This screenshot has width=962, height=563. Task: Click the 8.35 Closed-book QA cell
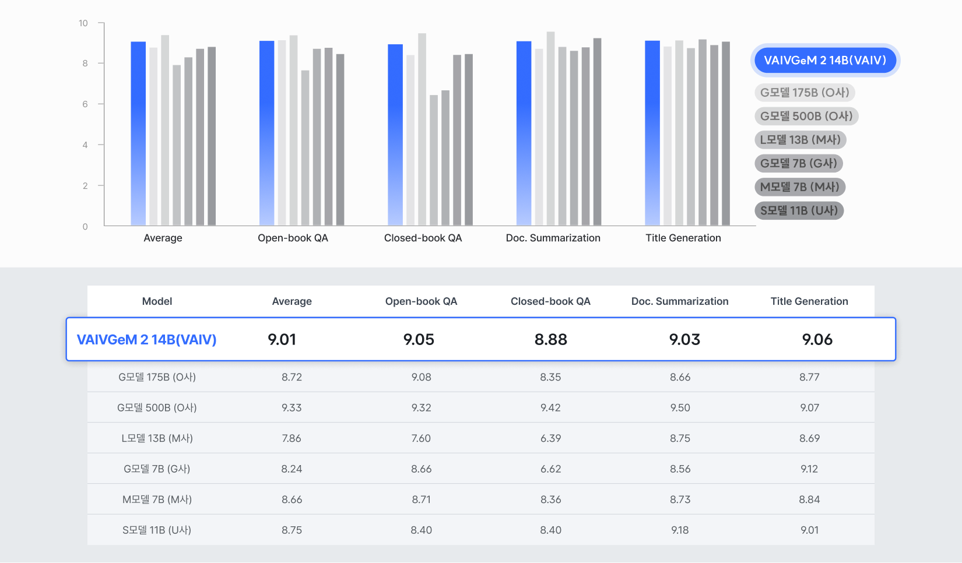[550, 377]
